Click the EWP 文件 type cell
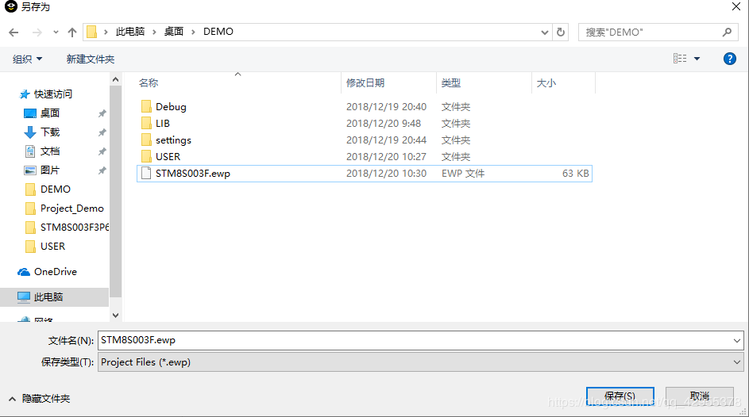 [463, 174]
